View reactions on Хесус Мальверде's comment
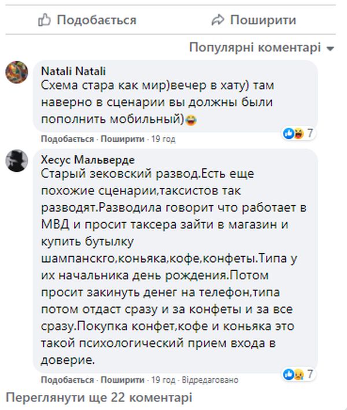 [298, 374]
